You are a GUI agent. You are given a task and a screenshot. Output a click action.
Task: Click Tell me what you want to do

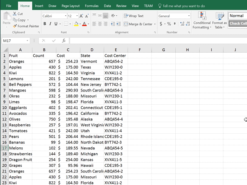(x=182, y=6)
